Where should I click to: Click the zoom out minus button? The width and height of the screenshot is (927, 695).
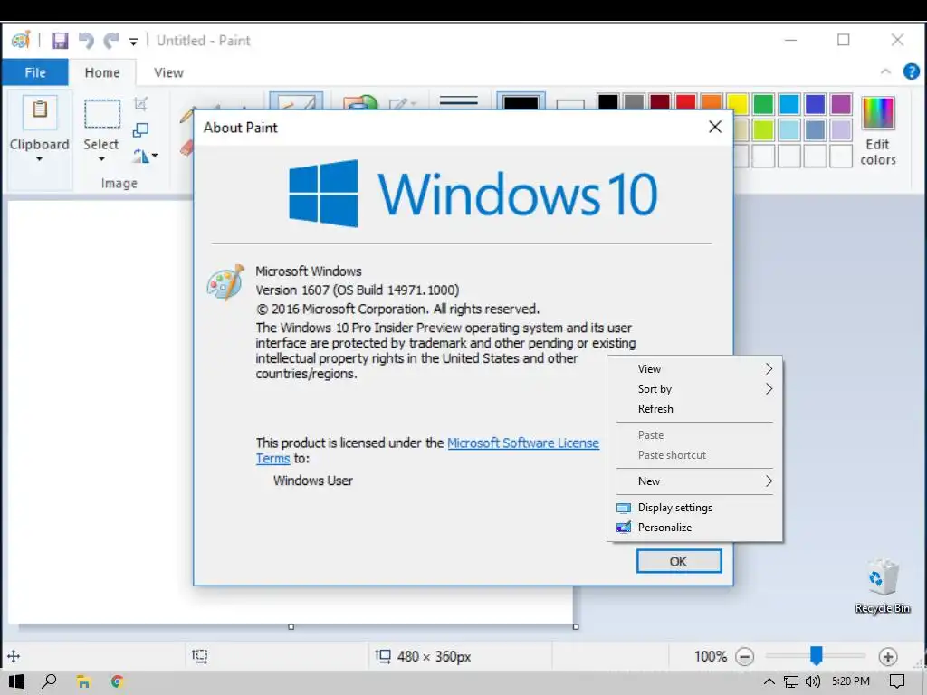(744, 657)
